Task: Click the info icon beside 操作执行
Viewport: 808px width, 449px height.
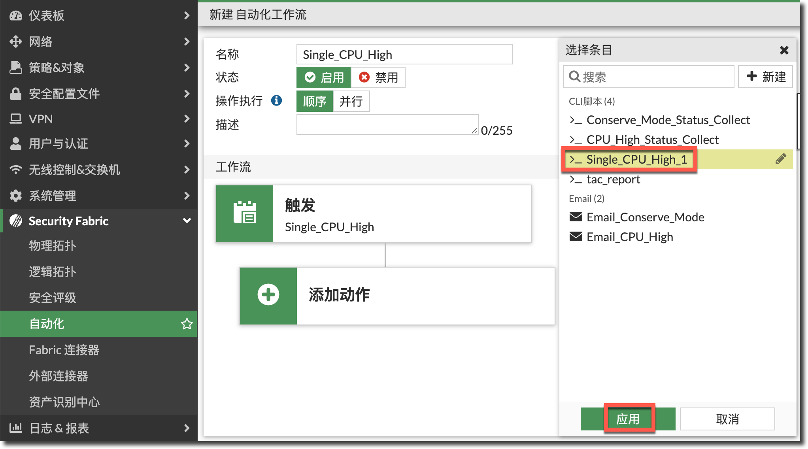Action: click(277, 101)
